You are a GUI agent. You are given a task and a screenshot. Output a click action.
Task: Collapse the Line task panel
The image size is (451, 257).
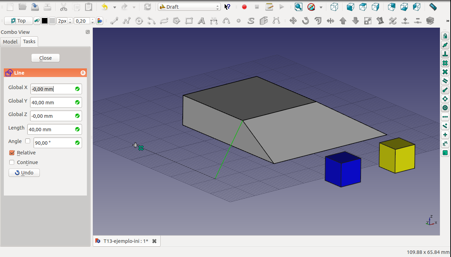pyautogui.click(x=83, y=73)
